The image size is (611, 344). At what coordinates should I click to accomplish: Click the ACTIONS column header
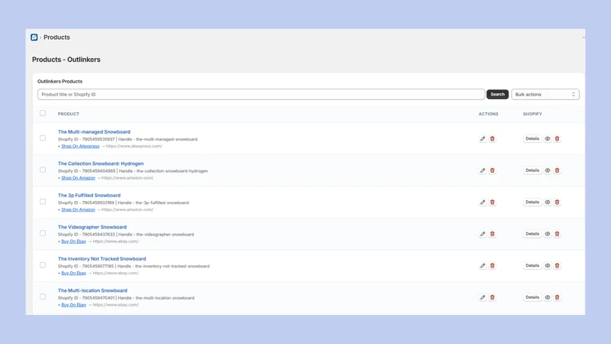[x=488, y=114]
